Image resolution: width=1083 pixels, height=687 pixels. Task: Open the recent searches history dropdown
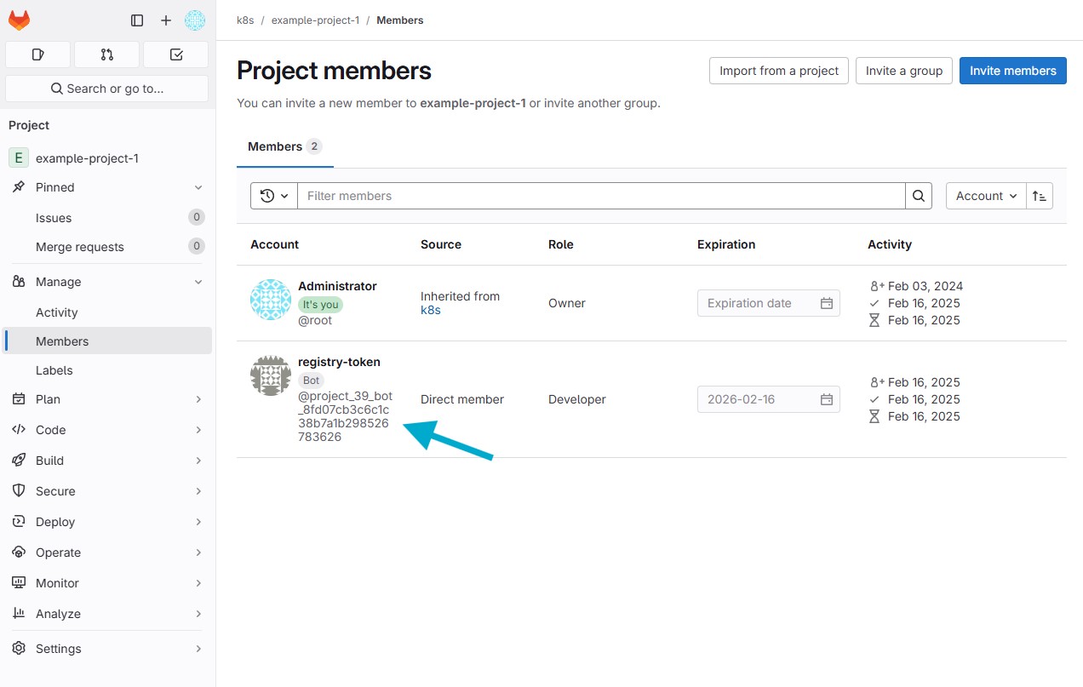273,196
